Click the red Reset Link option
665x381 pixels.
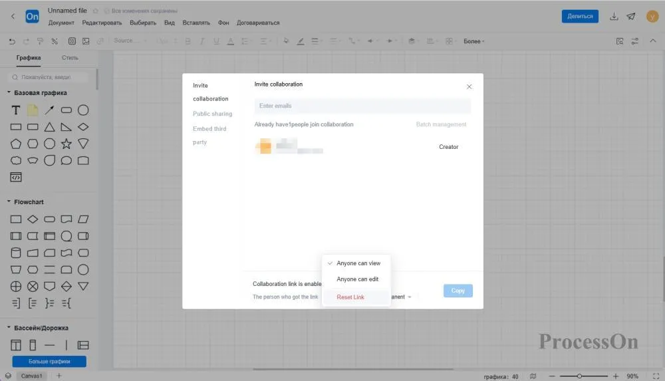tap(350, 297)
